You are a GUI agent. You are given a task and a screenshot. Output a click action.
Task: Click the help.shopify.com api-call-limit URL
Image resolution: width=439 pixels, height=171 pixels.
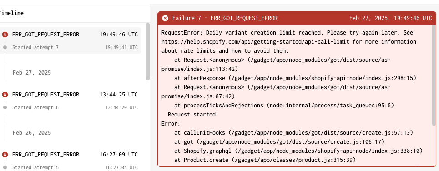click(x=256, y=42)
